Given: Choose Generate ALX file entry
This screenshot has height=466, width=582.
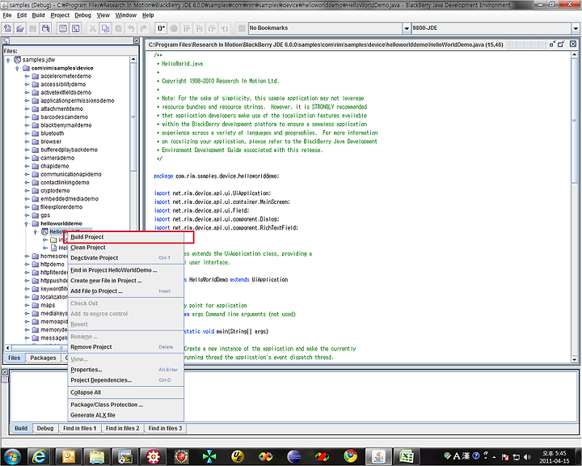Looking at the screenshot, I should (126, 415).
